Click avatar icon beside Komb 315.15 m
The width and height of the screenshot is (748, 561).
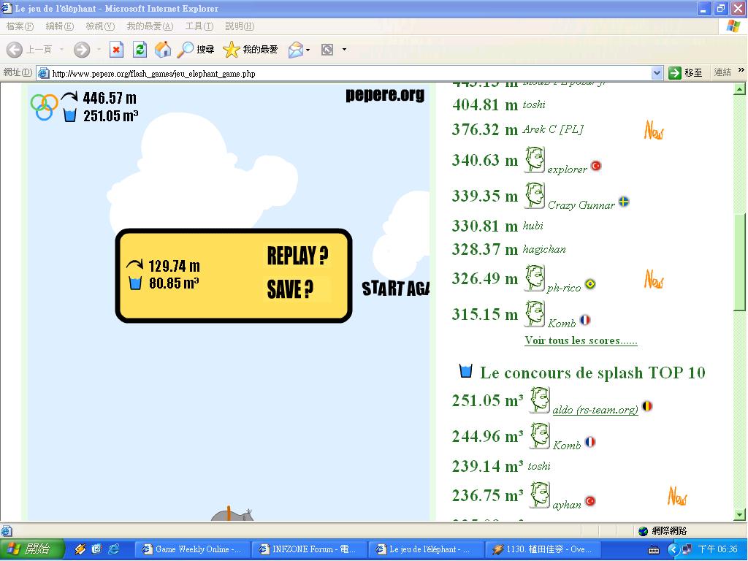tap(535, 313)
